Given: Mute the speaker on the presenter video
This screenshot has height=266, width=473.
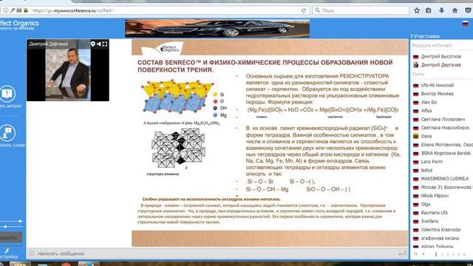Looking at the screenshot, I should [x=98, y=44].
